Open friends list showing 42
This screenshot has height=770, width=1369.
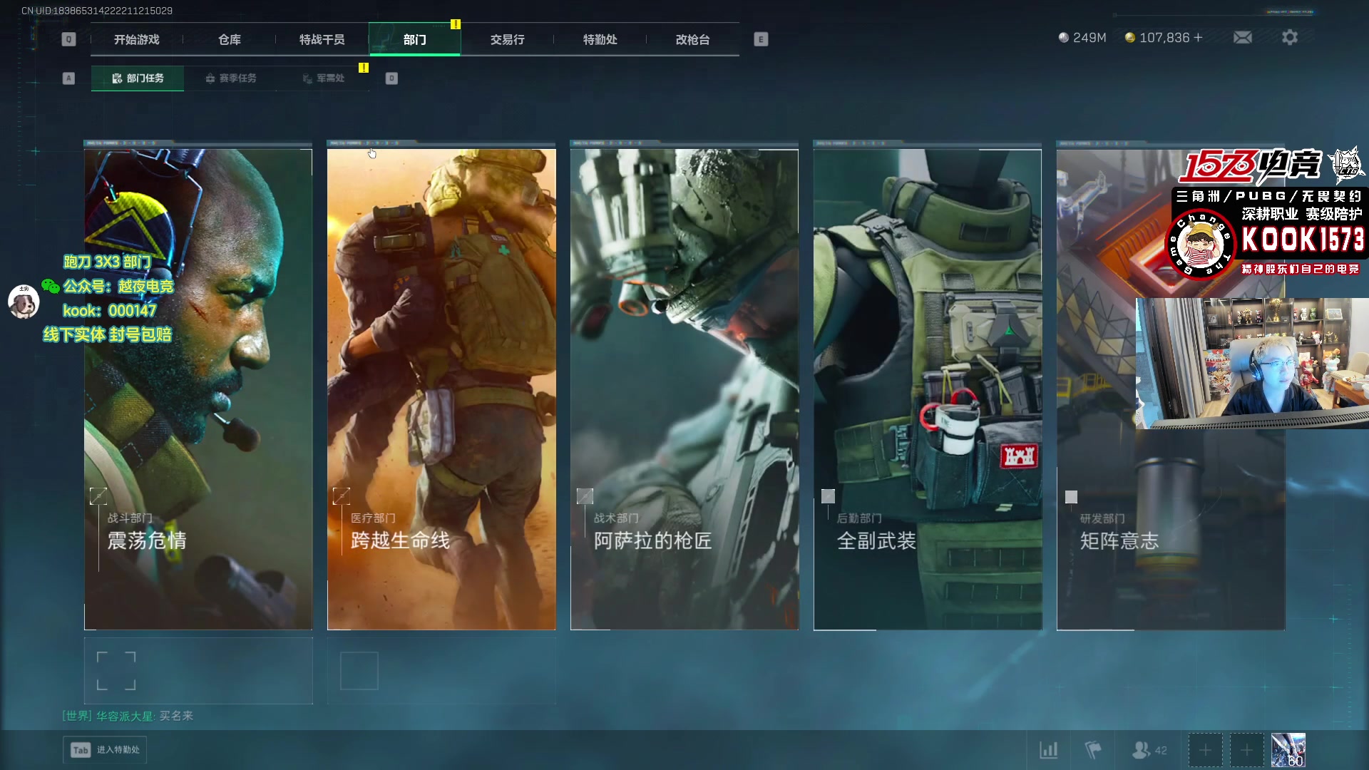click(x=1149, y=750)
